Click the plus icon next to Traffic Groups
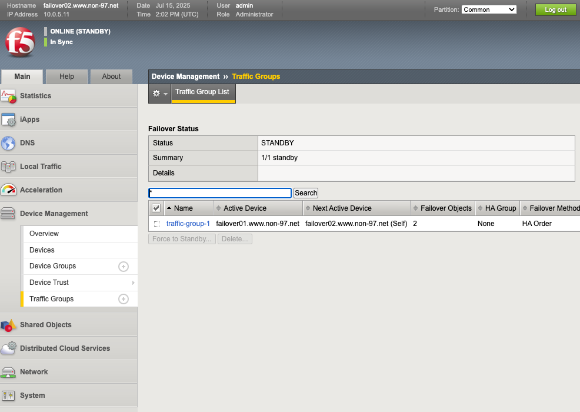This screenshot has height=412, width=580. pyautogui.click(x=124, y=299)
